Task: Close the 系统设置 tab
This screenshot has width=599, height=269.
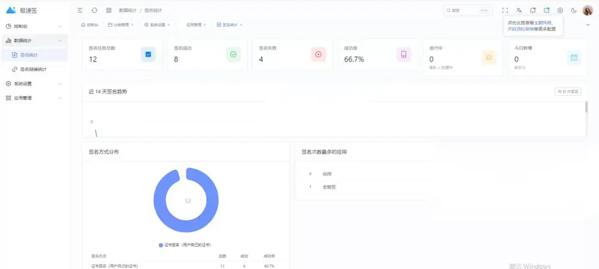Action: [168, 25]
